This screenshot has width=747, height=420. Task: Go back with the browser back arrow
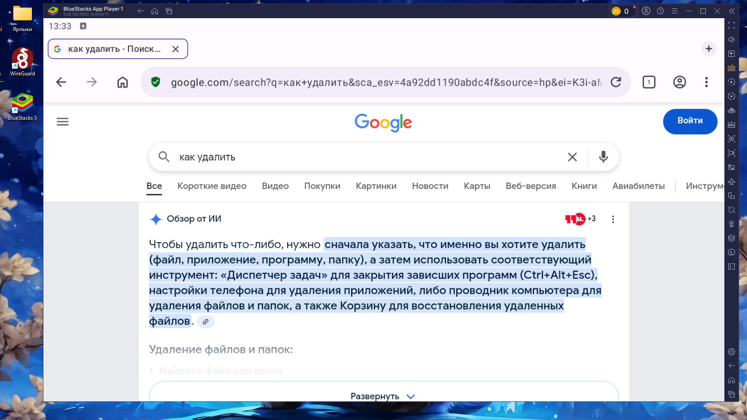(x=61, y=82)
